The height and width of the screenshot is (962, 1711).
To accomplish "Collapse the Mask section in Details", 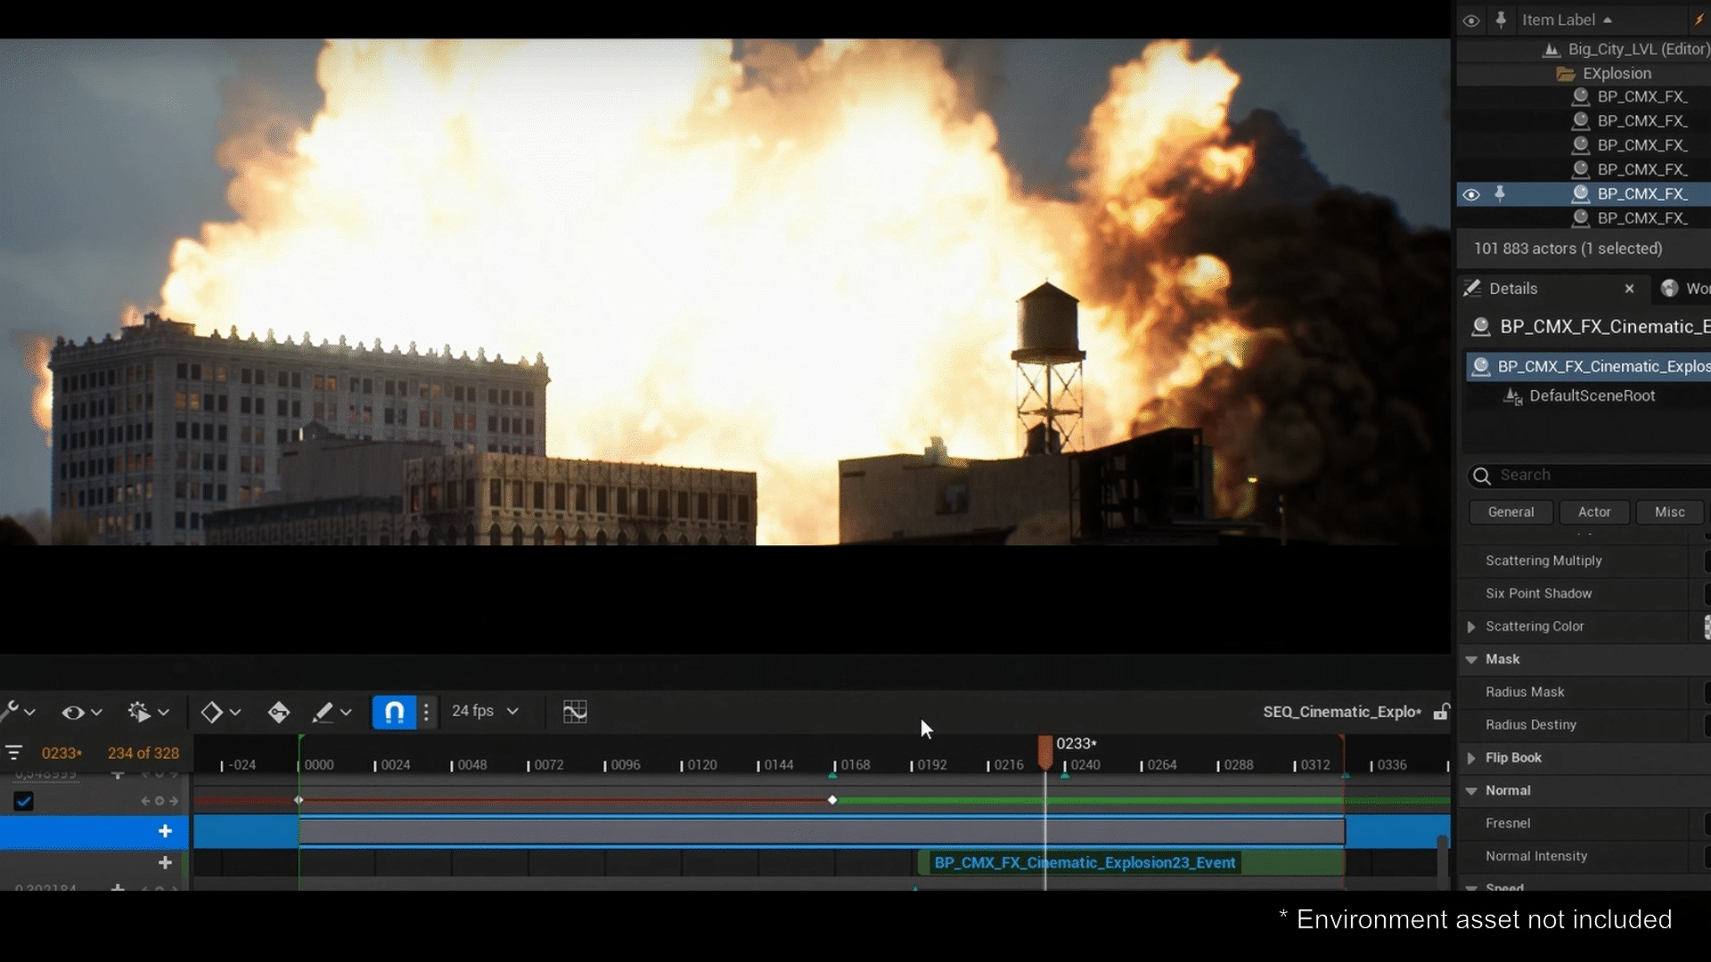I will click(x=1472, y=659).
